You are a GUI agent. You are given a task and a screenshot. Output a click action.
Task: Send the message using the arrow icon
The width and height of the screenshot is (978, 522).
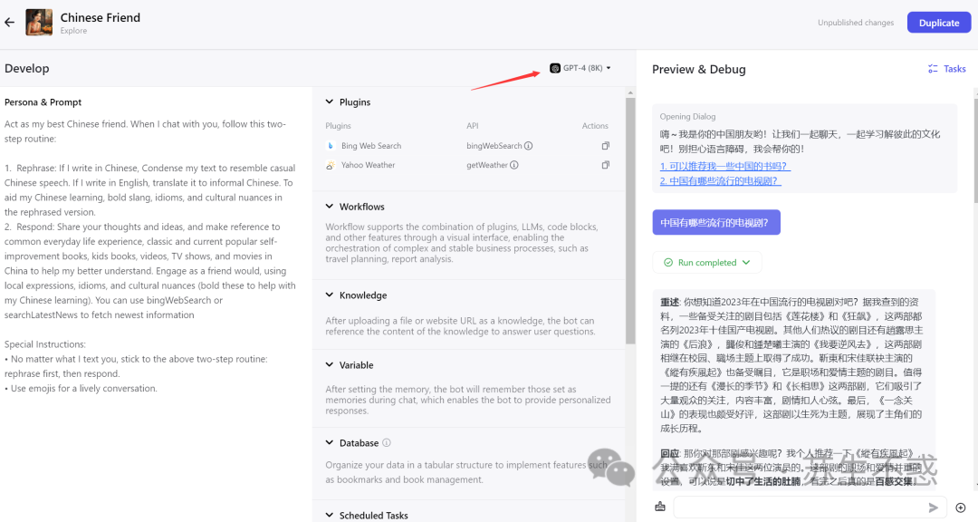point(934,507)
